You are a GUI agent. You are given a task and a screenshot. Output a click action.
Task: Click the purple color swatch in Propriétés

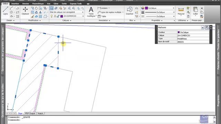coord(146,8)
